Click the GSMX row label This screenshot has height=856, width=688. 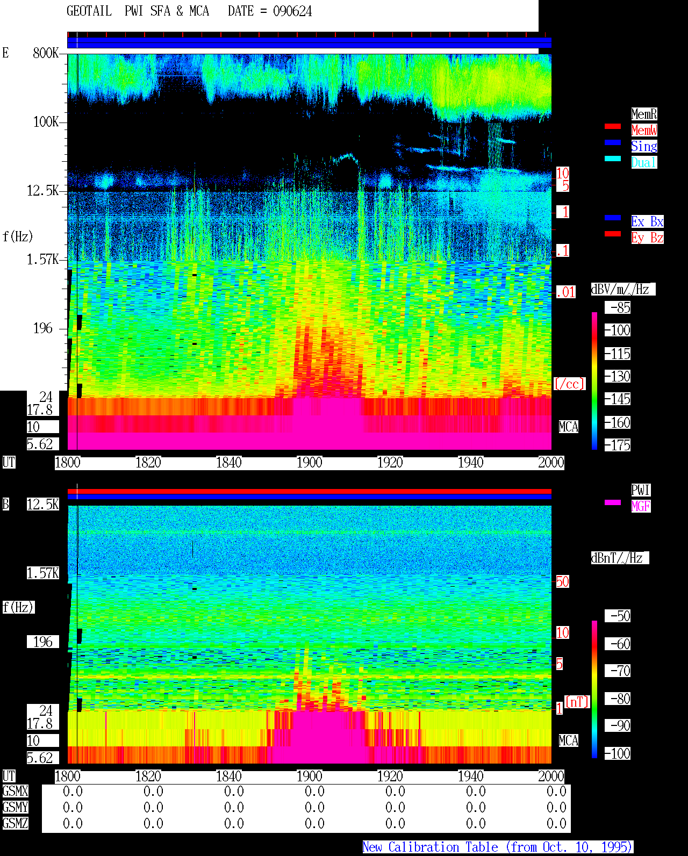point(15,791)
